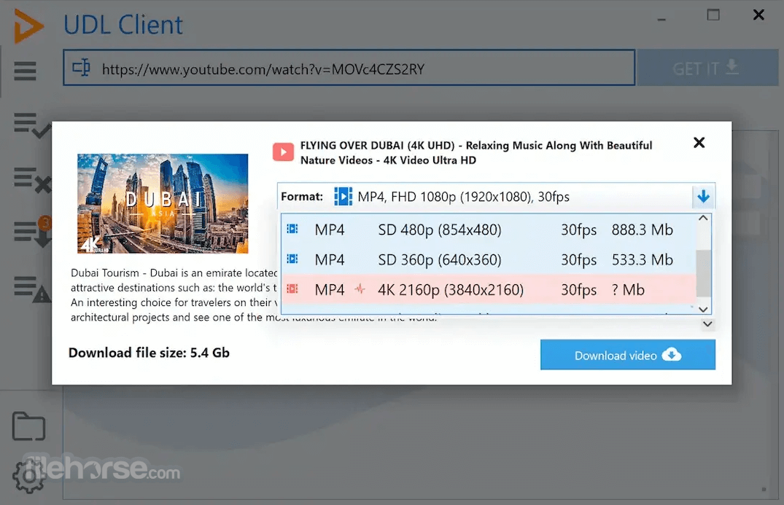The height and width of the screenshot is (505, 784).
Task: Click the Dubai Tourism description text
Action: (174, 295)
